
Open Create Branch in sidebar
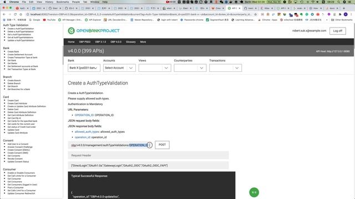click(14, 81)
